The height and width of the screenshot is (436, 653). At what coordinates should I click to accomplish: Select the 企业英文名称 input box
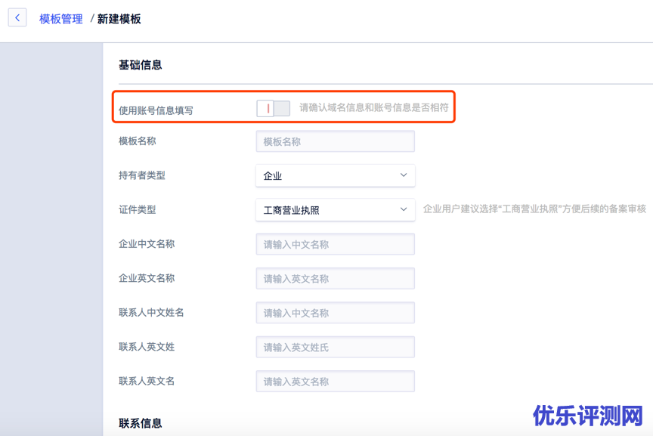click(x=335, y=279)
